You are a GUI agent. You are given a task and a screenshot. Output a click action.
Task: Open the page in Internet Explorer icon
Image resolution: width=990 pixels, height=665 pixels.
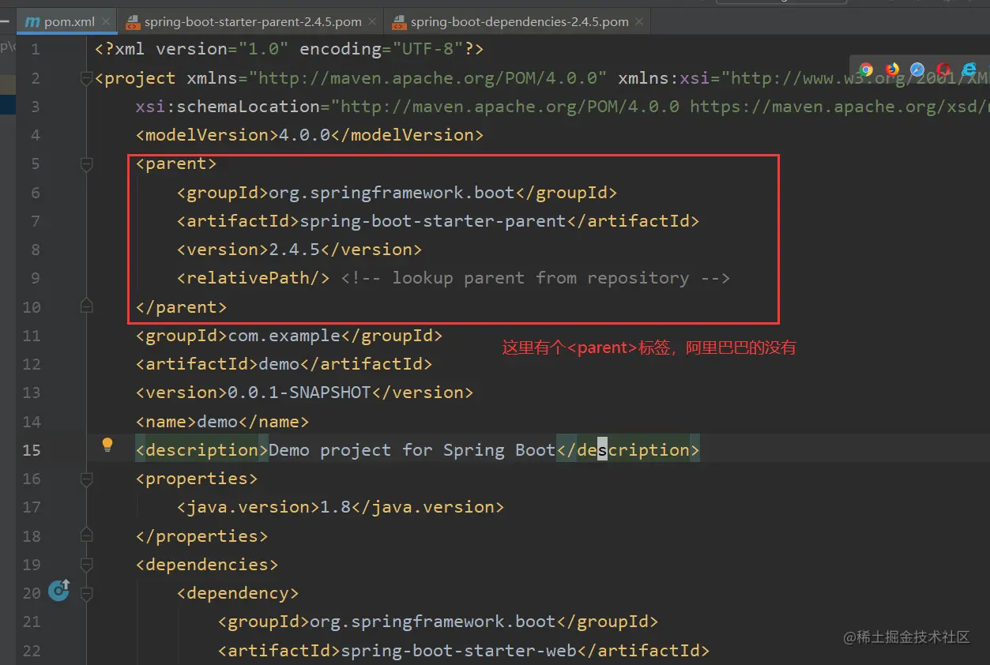click(x=967, y=70)
